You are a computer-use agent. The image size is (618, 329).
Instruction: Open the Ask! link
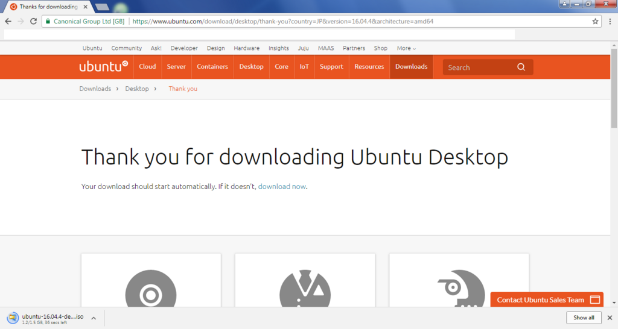156,48
